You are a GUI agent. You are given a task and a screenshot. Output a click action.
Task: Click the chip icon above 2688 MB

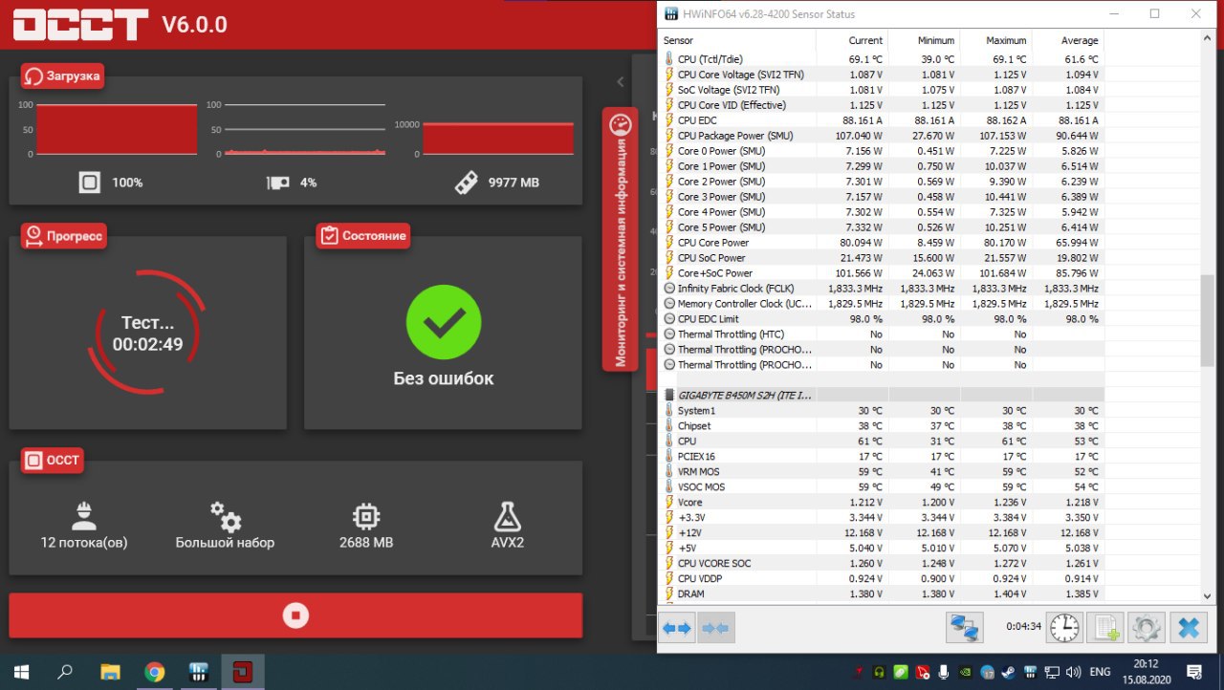[x=365, y=517]
